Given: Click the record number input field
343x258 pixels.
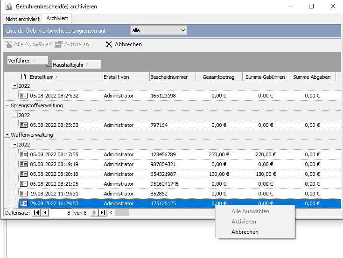Looking at the screenshot, I should click(61, 213).
